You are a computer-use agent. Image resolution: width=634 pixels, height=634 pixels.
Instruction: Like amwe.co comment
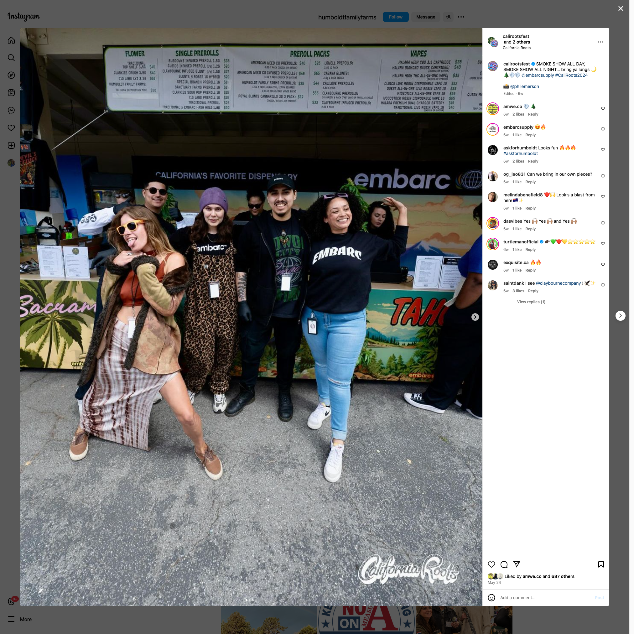(x=603, y=108)
